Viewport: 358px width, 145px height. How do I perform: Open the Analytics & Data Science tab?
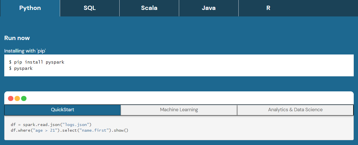tap(295, 110)
